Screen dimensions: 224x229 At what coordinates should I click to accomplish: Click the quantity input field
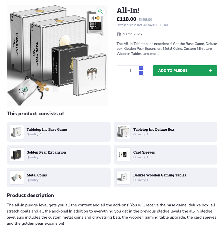[x=128, y=71]
